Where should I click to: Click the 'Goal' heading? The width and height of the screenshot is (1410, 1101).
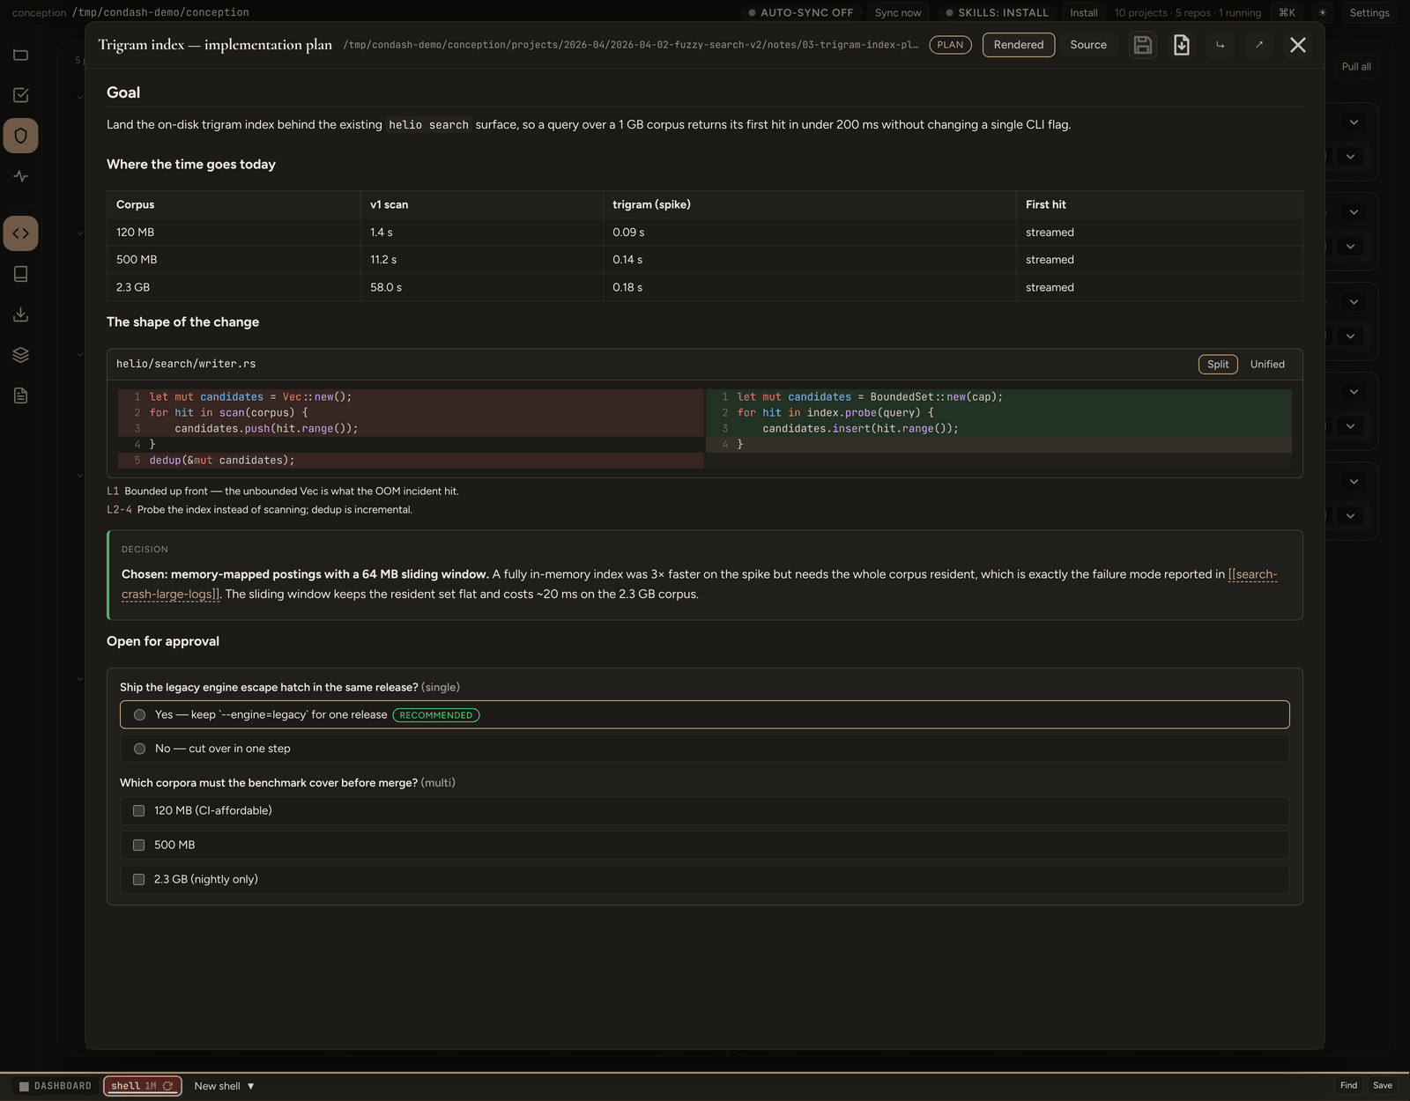tap(123, 92)
